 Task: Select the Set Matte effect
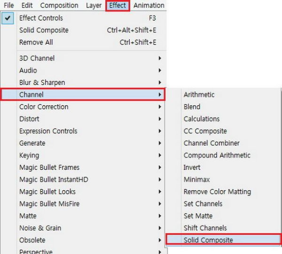tap(198, 216)
